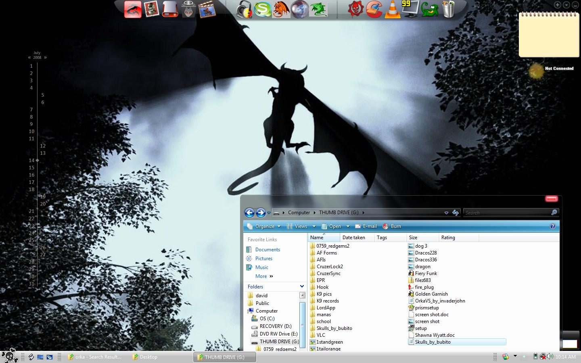Switch to the orka Search Results taskbar window
The image size is (581, 363).
(x=94, y=357)
